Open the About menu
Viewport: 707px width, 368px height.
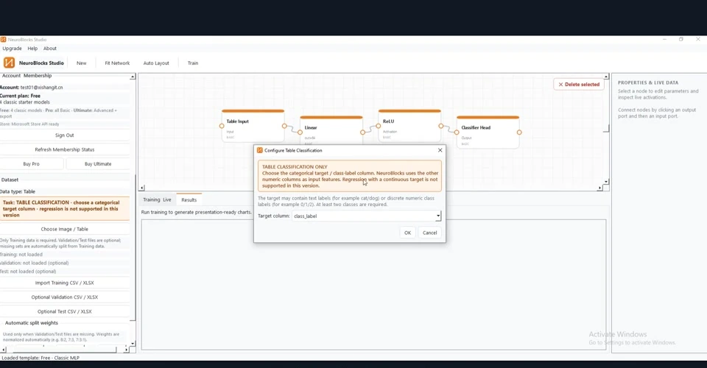[49, 49]
